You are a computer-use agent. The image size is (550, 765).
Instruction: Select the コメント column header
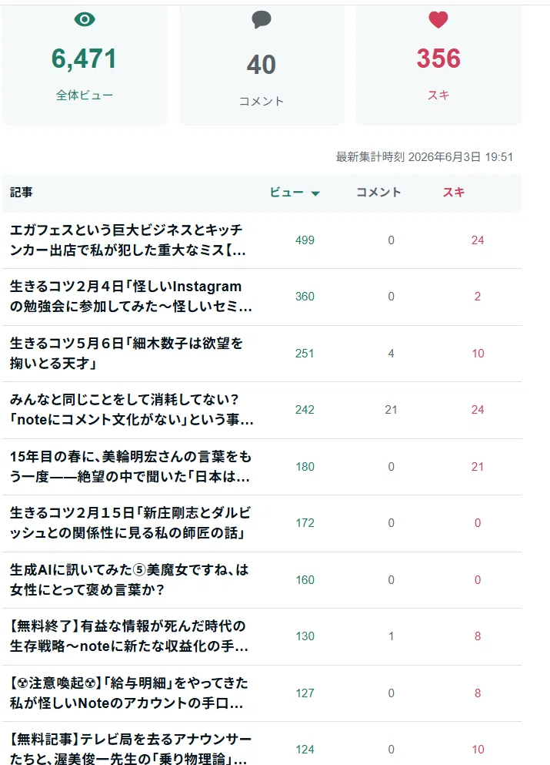(x=378, y=193)
